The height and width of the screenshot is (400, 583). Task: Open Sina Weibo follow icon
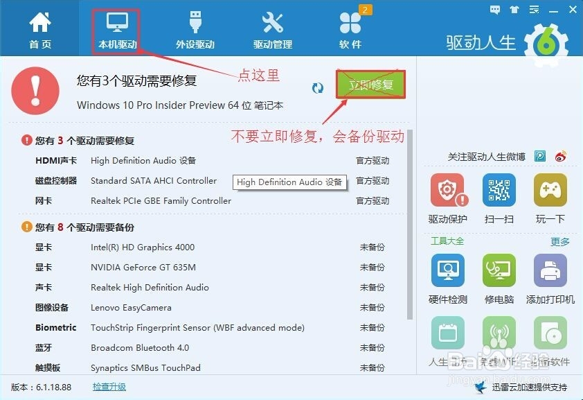pyautogui.click(x=561, y=156)
